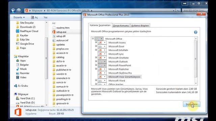Image resolution: width=216 pixels, height=121 pixels.
Task: Open Microsoft Word install option dropdown
Action: (102, 81)
